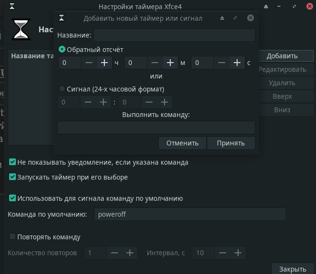The width and height of the screenshot is (316, 274).
Task: Decrease Количество повторов value
Action: (x=114, y=253)
